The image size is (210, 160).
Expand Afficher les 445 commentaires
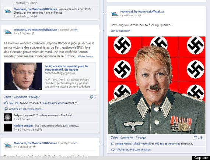[133, 150]
